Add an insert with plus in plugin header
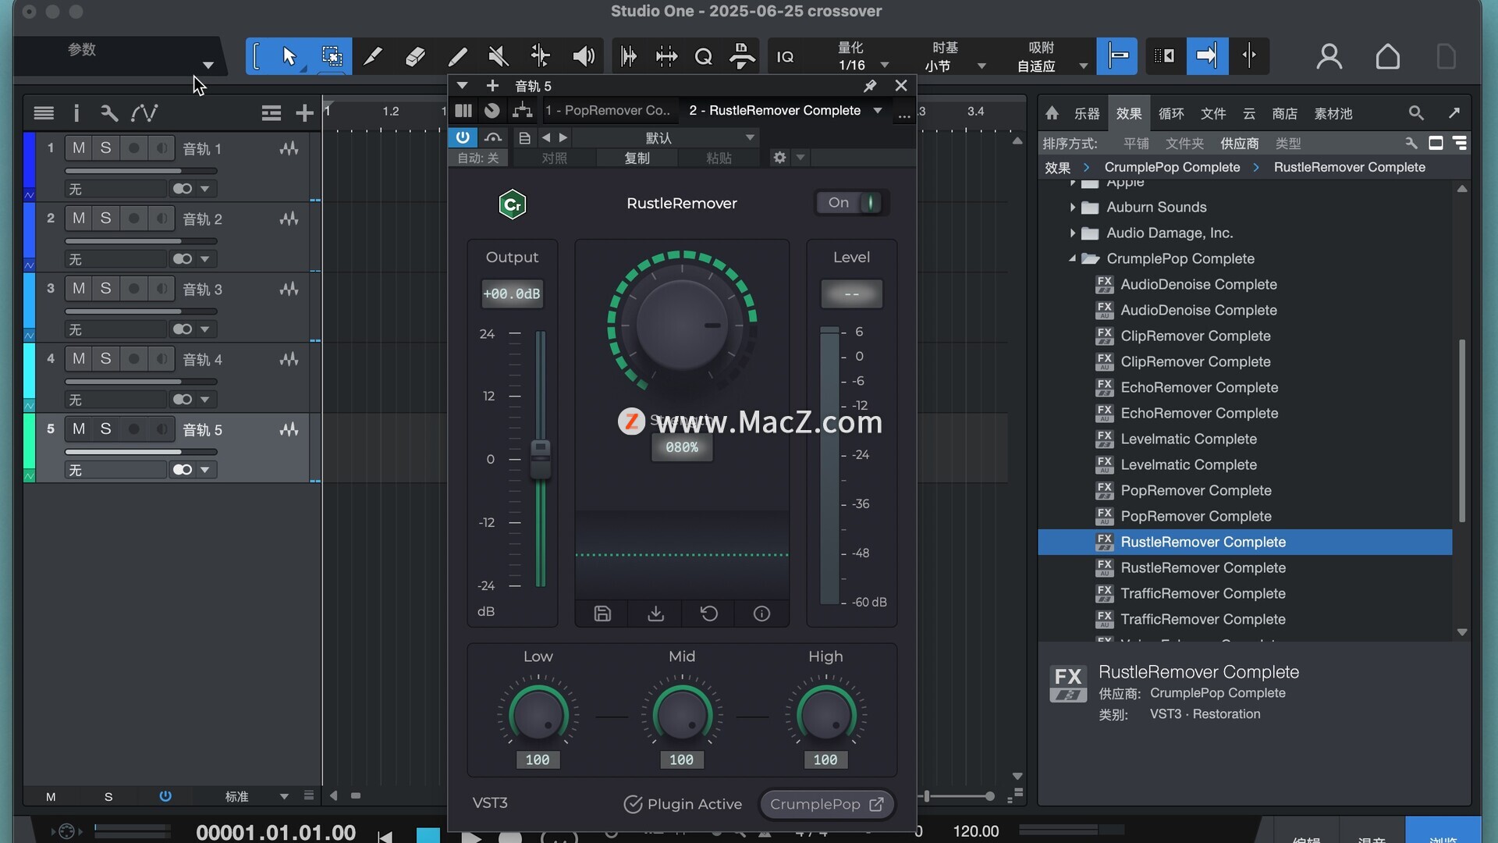 492,86
